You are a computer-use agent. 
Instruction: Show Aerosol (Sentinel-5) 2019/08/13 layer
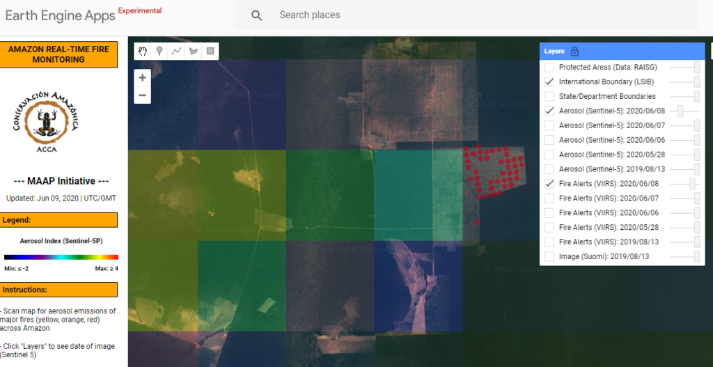point(549,169)
